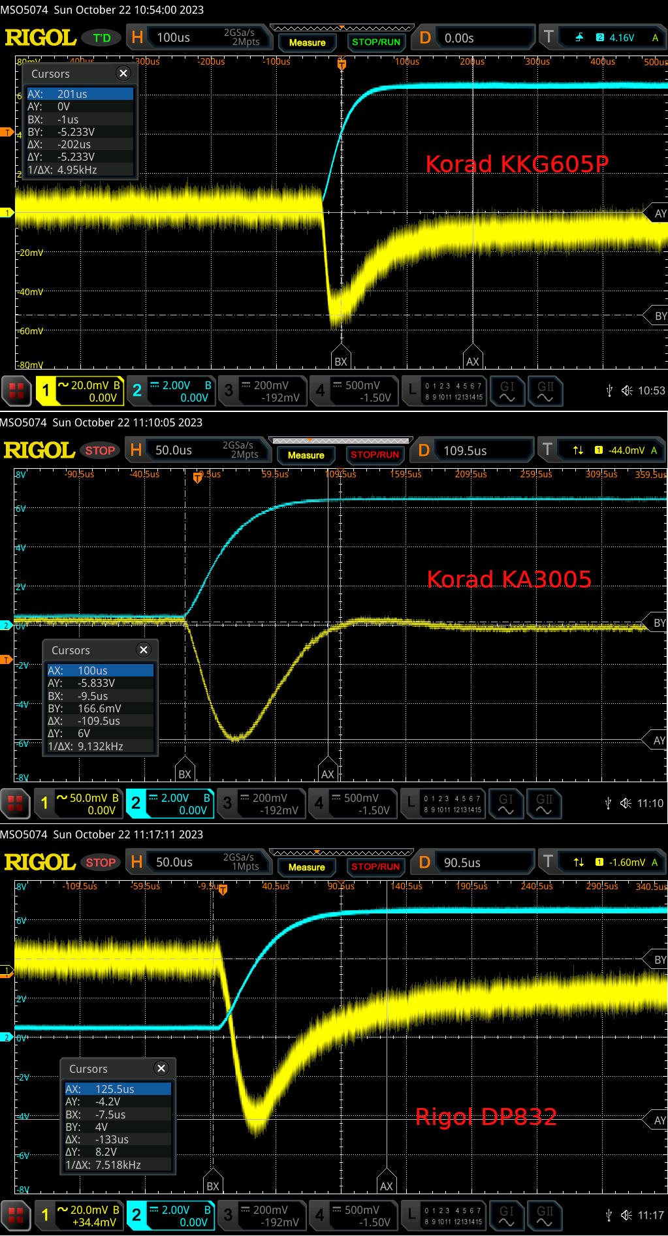Tap the speaker icon beside 11:10
Viewport: 668px width, 1236px height.
point(626,803)
